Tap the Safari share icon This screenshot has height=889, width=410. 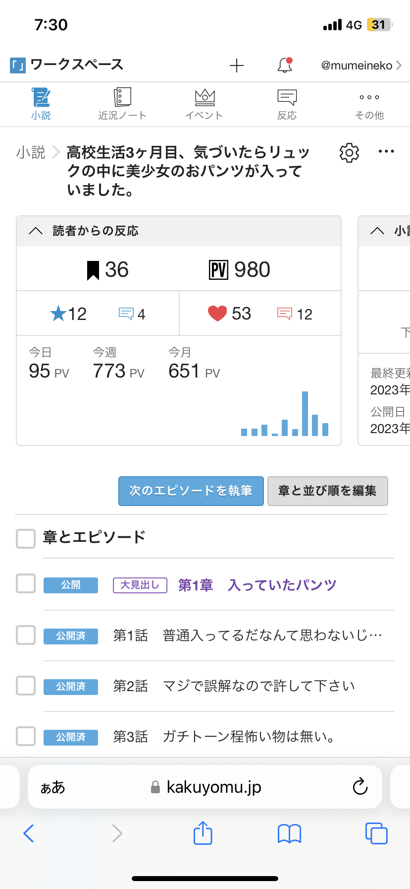203,833
